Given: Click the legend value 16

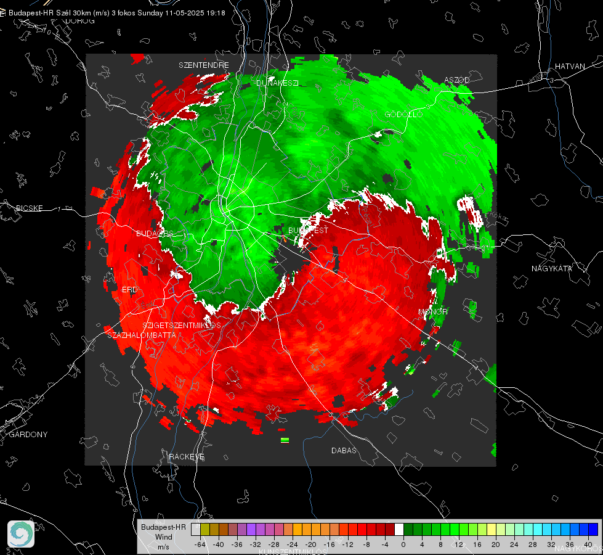Looking at the screenshot, I should (x=477, y=545).
